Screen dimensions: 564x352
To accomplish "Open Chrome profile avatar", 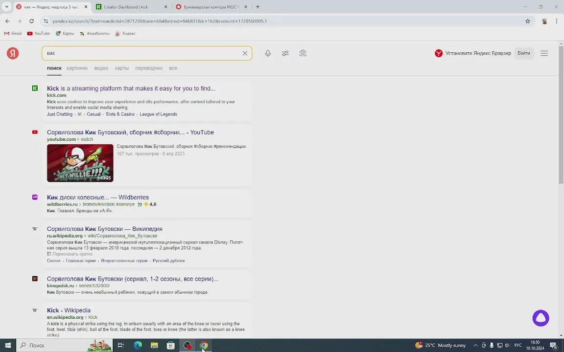I will click(544, 21).
